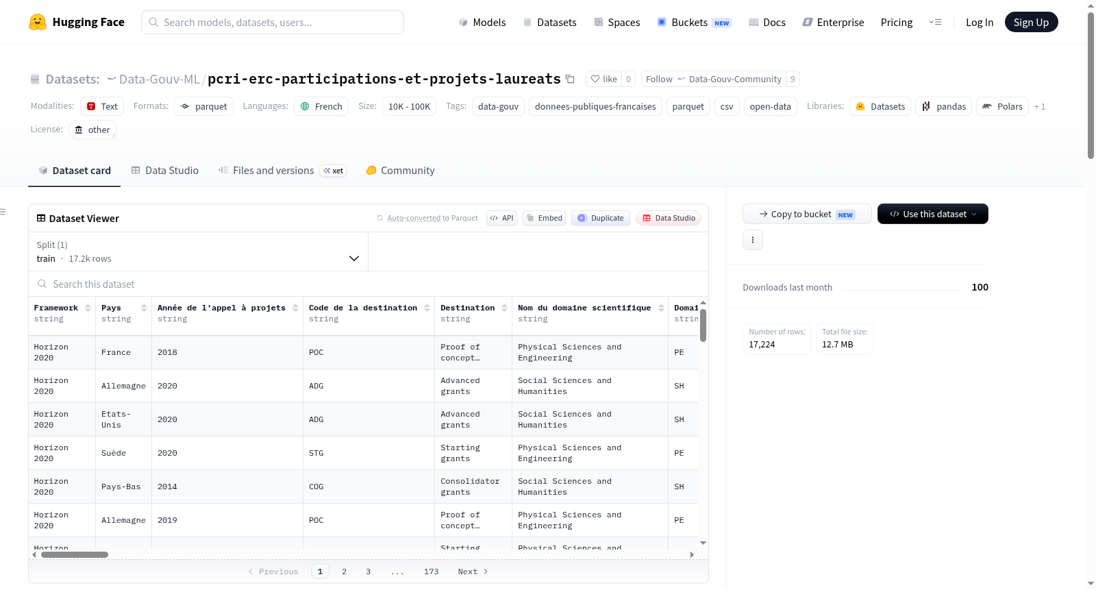
Task: Go to Next page of rows
Action: (x=473, y=571)
